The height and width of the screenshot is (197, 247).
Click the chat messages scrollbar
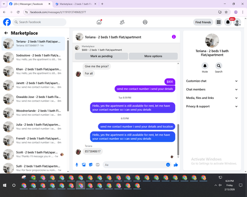(178, 139)
